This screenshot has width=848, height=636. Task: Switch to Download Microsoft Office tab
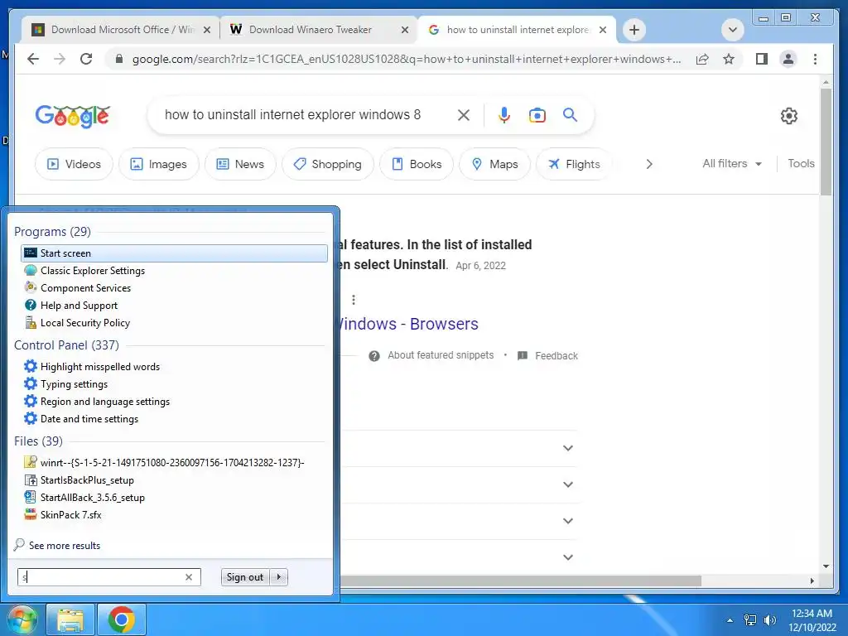click(119, 30)
